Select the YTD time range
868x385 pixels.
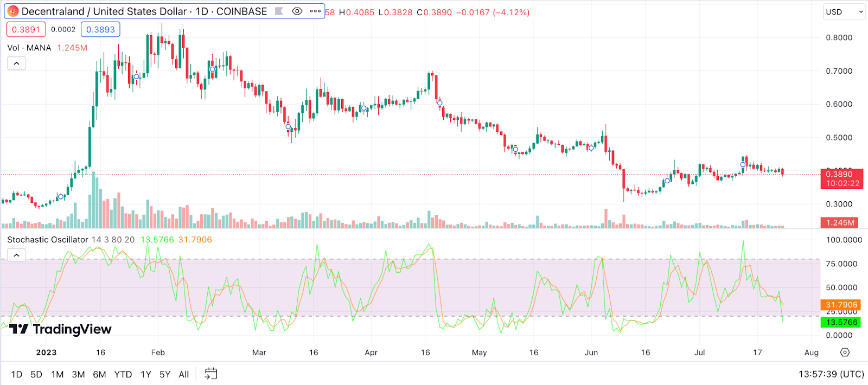point(123,374)
